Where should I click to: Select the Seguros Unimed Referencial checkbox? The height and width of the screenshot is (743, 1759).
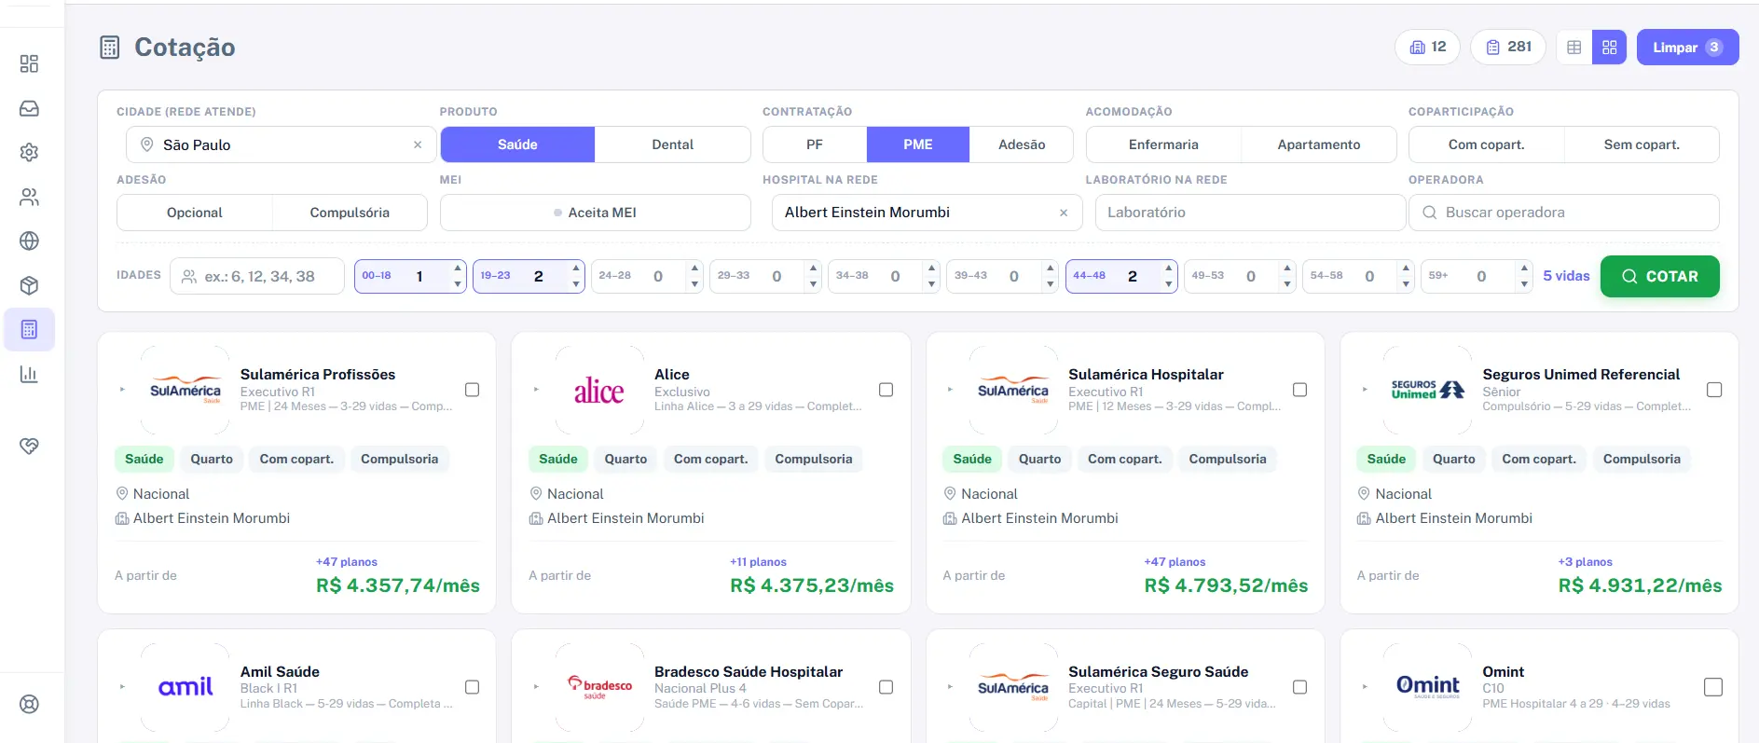point(1714,390)
